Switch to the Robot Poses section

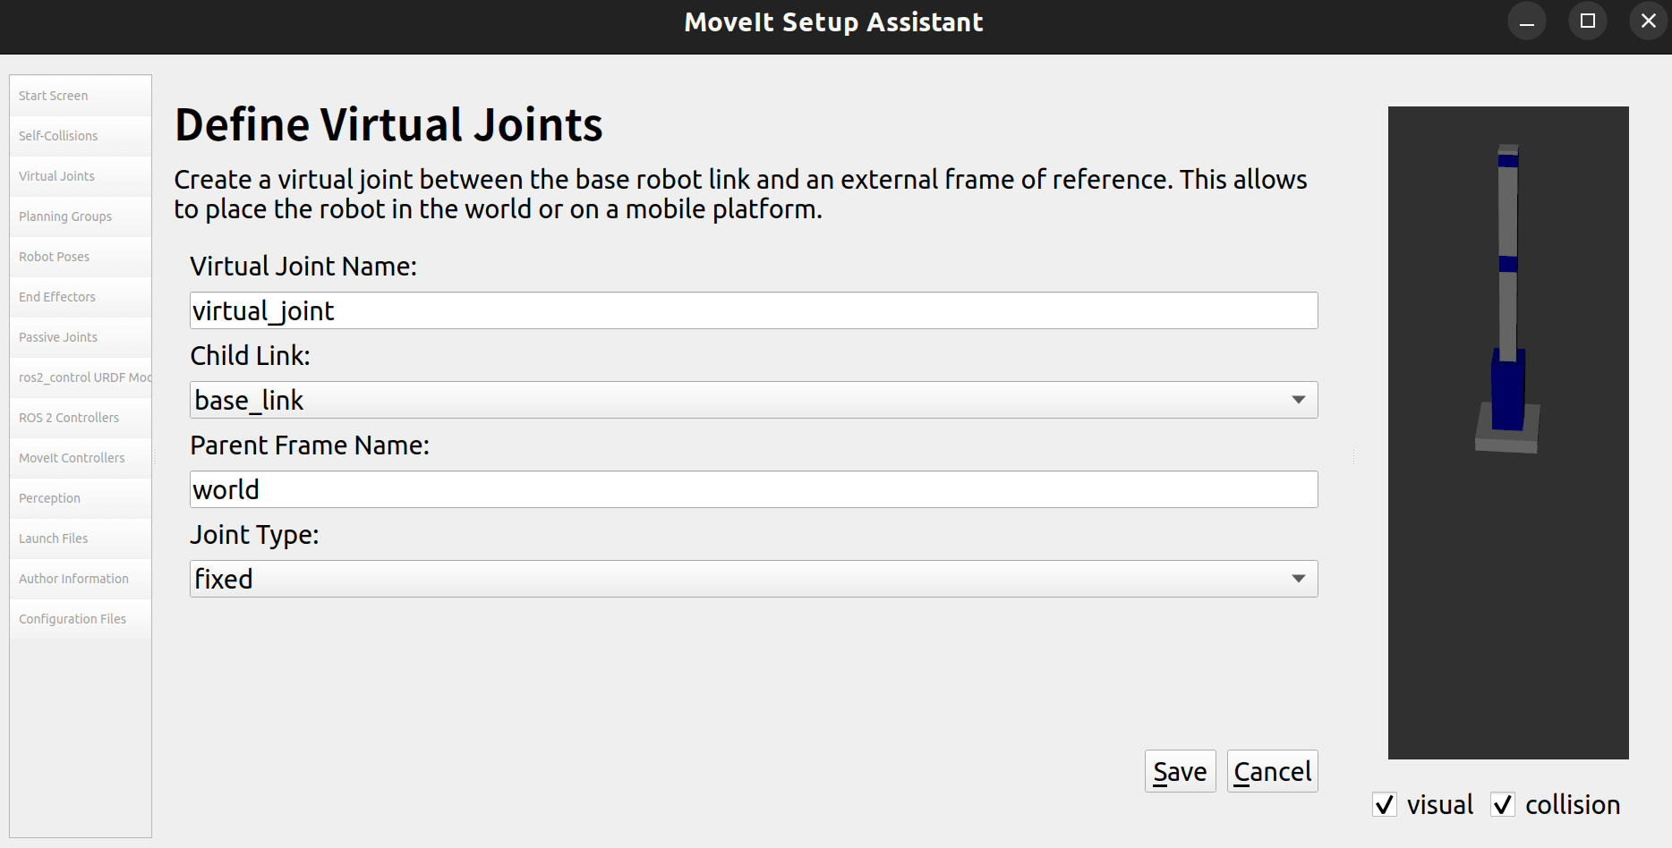(x=54, y=257)
